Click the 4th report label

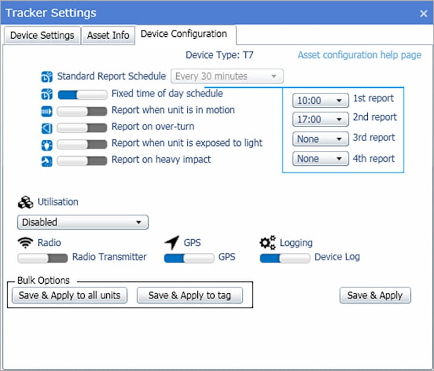[374, 158]
